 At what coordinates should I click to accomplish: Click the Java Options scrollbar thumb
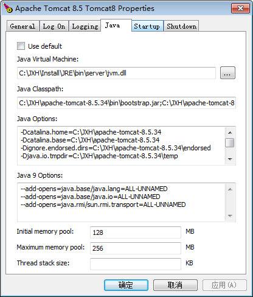click(230, 142)
